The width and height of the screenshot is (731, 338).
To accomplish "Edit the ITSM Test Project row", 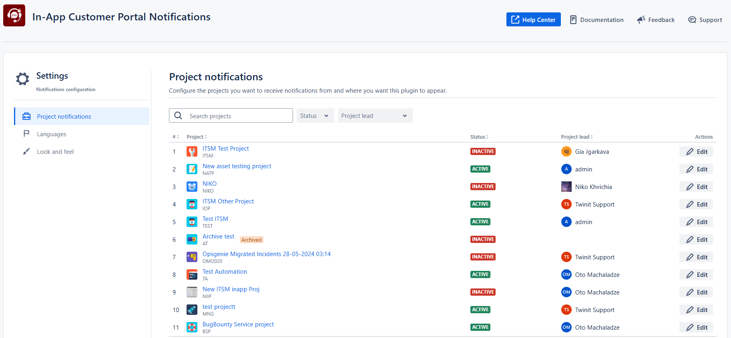I will (696, 151).
